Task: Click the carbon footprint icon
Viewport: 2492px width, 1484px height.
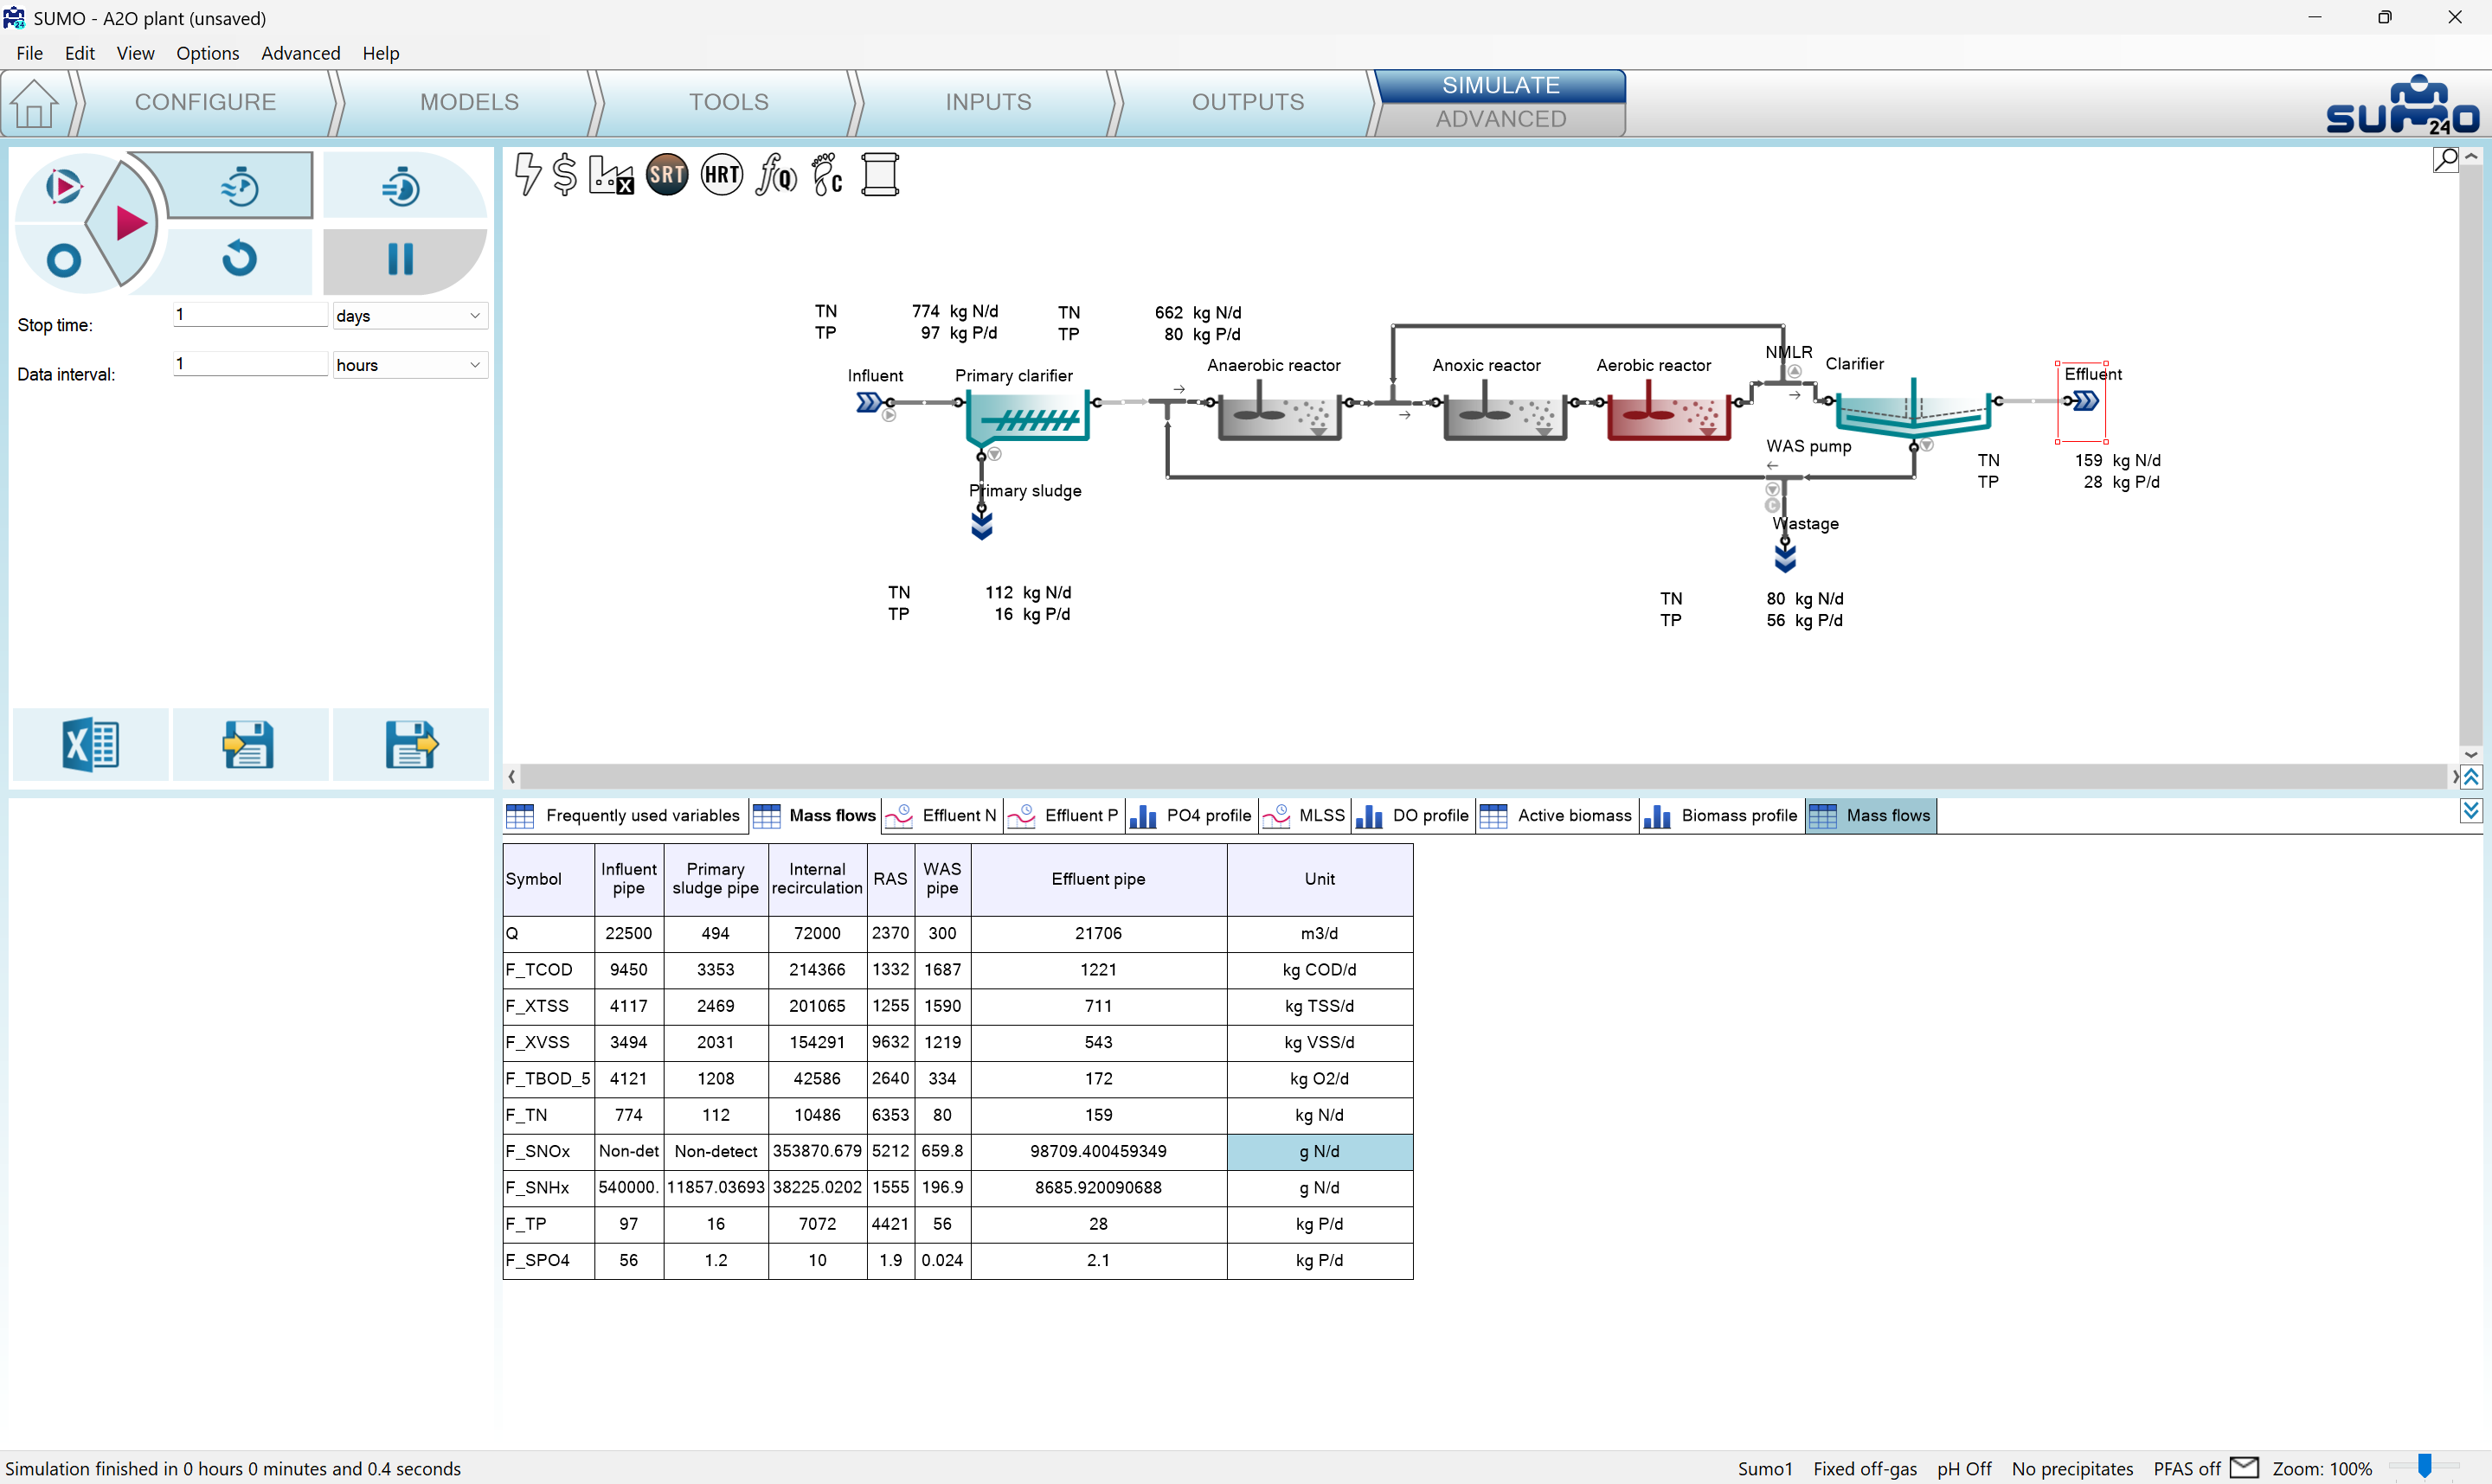Action: coord(827,175)
